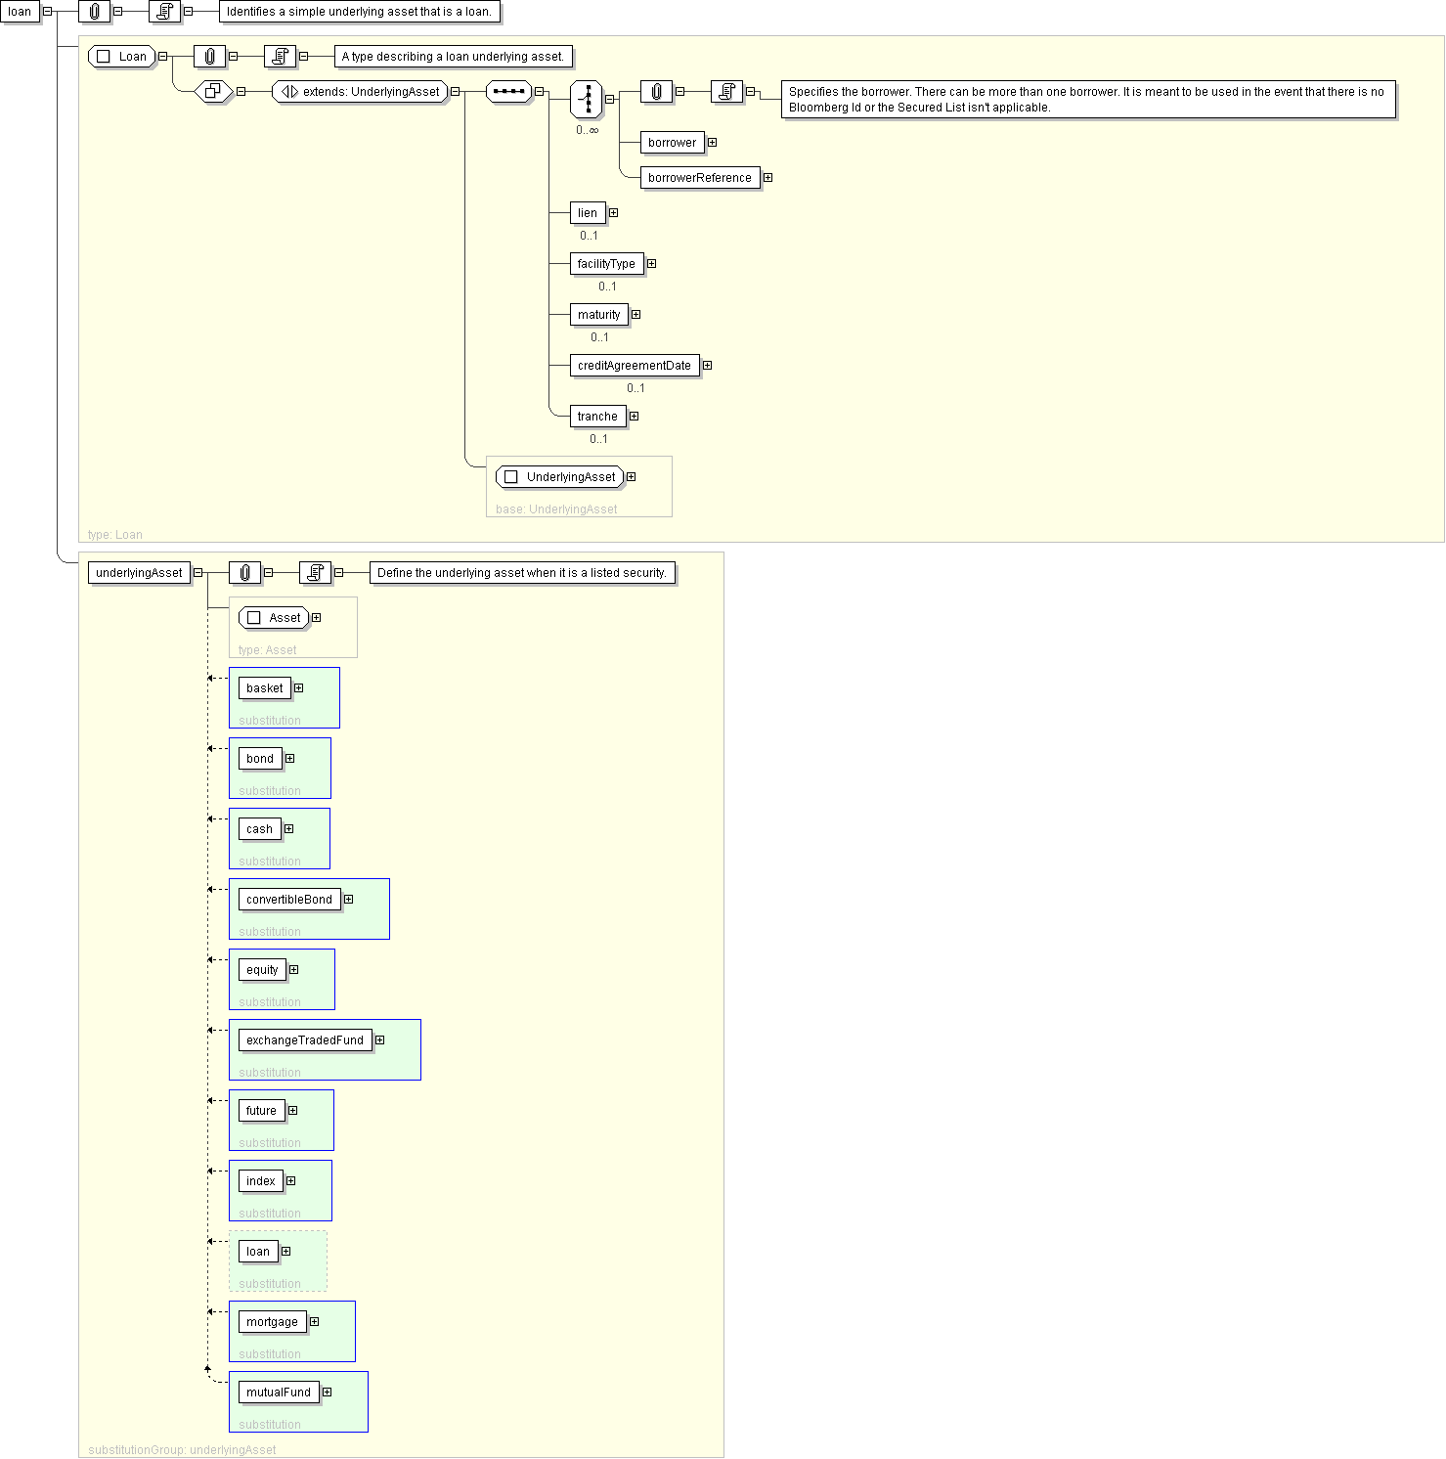Expand the facilityType element
Image resolution: width=1446 pixels, height=1459 pixels.
pyautogui.click(x=651, y=264)
